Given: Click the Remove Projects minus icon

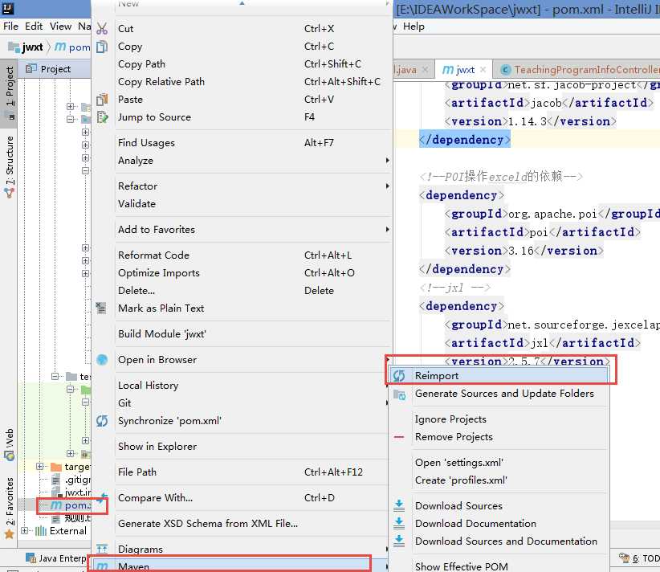Looking at the screenshot, I should tap(399, 437).
